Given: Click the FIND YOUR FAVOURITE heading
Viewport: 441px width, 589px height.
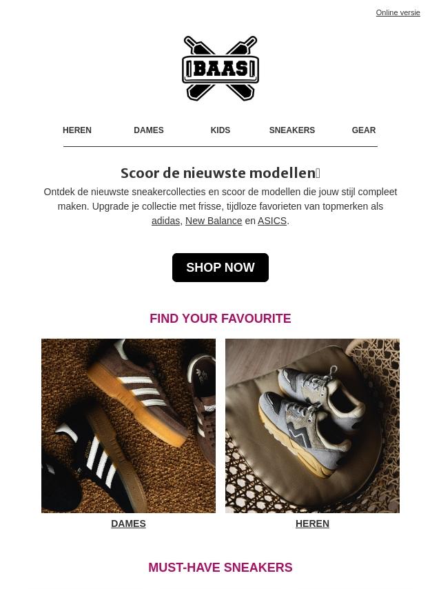Looking at the screenshot, I should tap(220, 319).
